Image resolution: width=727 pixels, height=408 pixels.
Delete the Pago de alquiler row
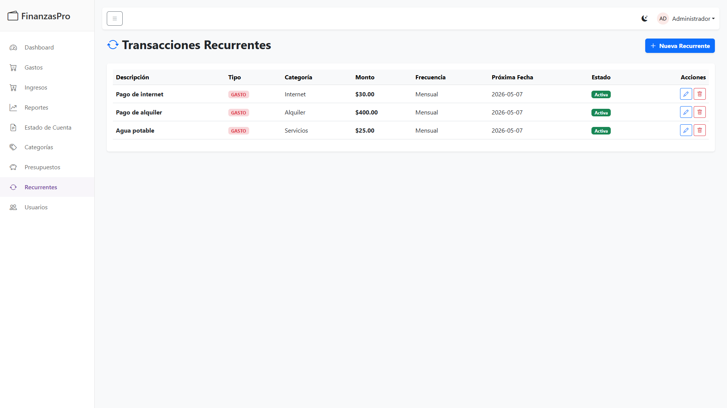[x=699, y=112]
